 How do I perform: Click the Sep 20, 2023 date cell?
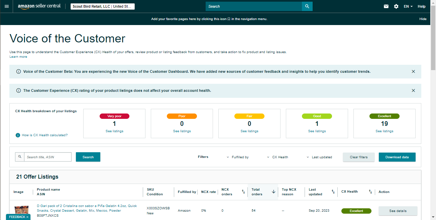(319, 211)
